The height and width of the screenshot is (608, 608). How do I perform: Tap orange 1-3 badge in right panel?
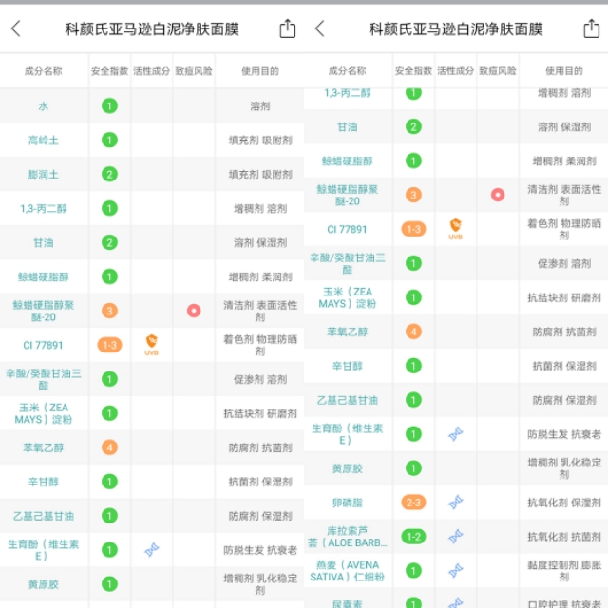[x=413, y=229]
